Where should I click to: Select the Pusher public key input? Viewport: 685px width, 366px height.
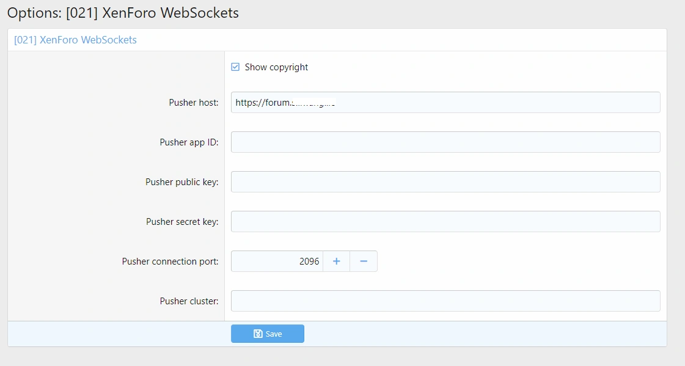point(445,182)
